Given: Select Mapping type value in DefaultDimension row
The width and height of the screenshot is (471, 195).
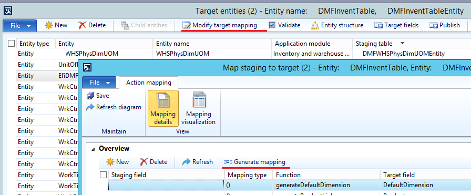Looking at the screenshot, I should tap(249, 185).
